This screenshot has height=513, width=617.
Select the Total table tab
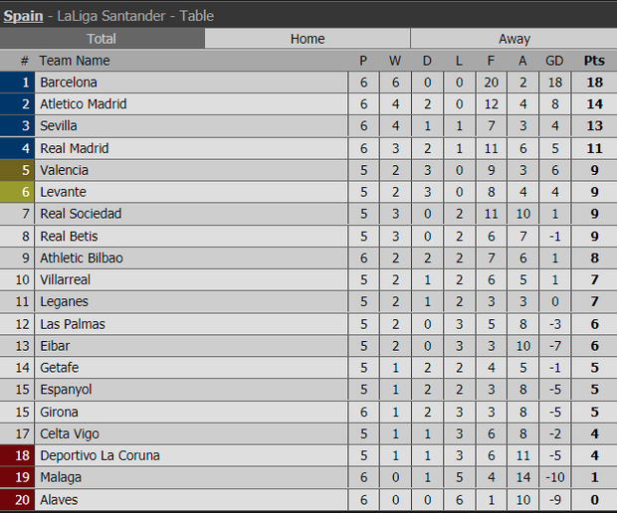[102, 39]
